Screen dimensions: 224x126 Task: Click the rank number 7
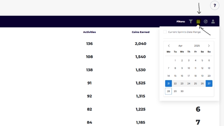click(x=198, y=122)
